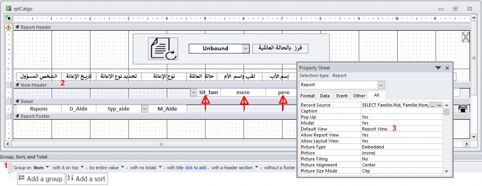Viewport: 482px width, 186px height.
Task: Click Property Sheet scrollbar up arrow
Action: (446, 105)
